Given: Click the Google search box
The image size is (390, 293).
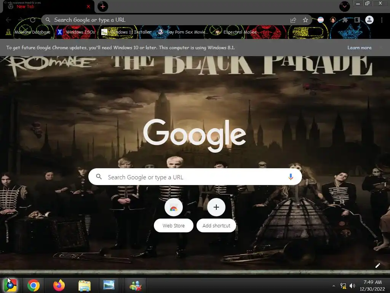Looking at the screenshot, I should click(195, 177).
